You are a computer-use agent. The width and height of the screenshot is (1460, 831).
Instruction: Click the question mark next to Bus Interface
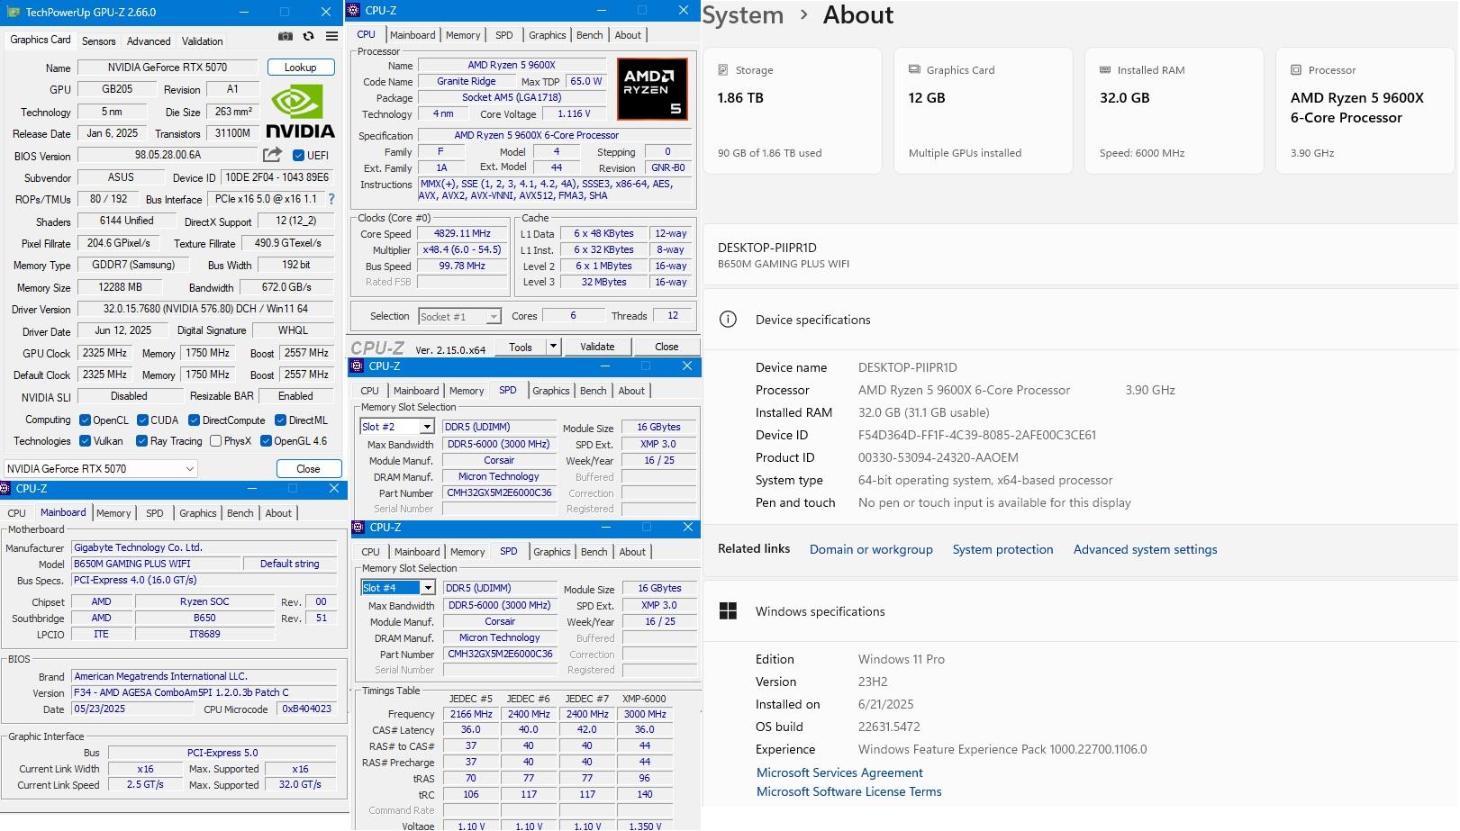click(331, 199)
